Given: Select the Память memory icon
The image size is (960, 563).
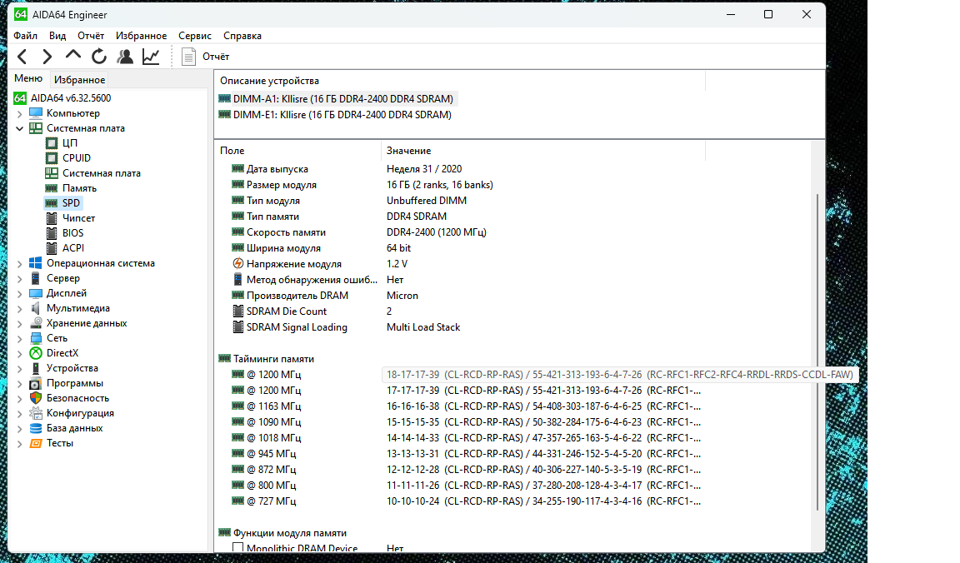Looking at the screenshot, I should click(x=52, y=188).
